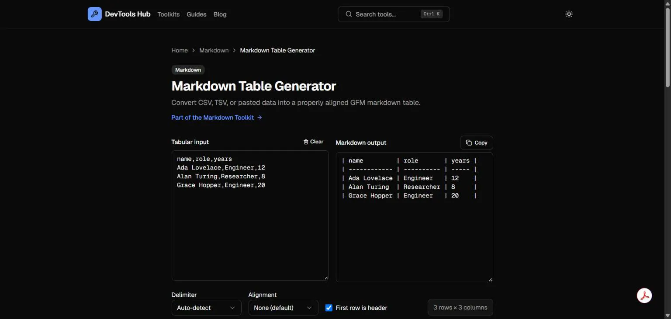Screen dimensions: 671x319
Task: Click the 'Convert CSV, TSV, or pasted data' description
Action: [x=296, y=103]
